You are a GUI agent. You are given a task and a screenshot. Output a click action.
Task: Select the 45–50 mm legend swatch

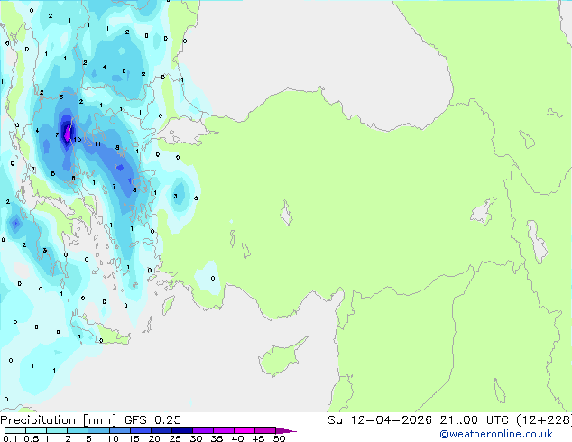pos(265,430)
